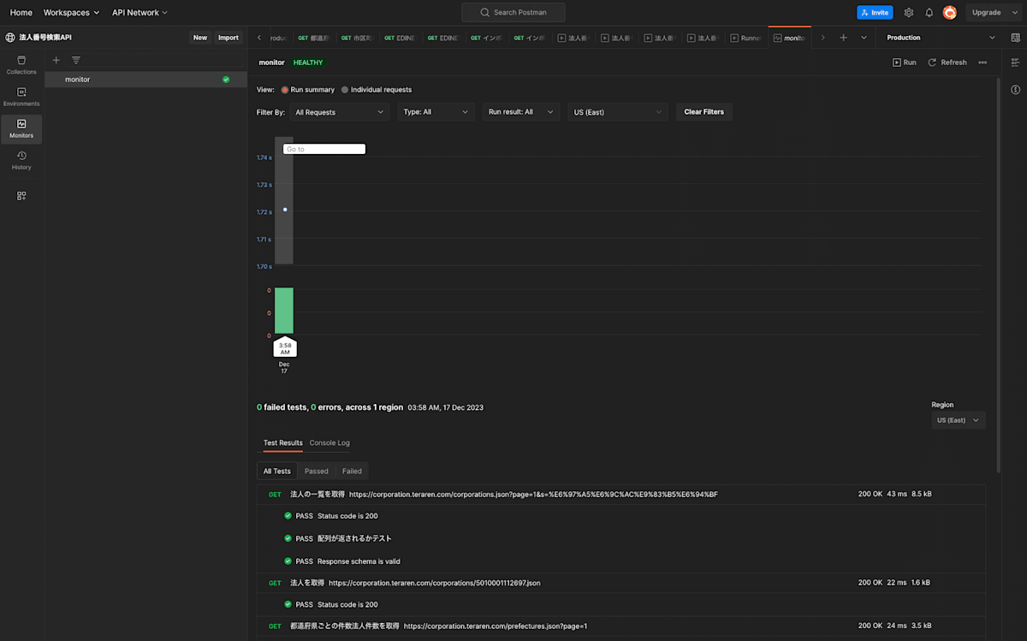Image resolution: width=1027 pixels, height=641 pixels.
Task: Click the New button
Action: (x=200, y=38)
